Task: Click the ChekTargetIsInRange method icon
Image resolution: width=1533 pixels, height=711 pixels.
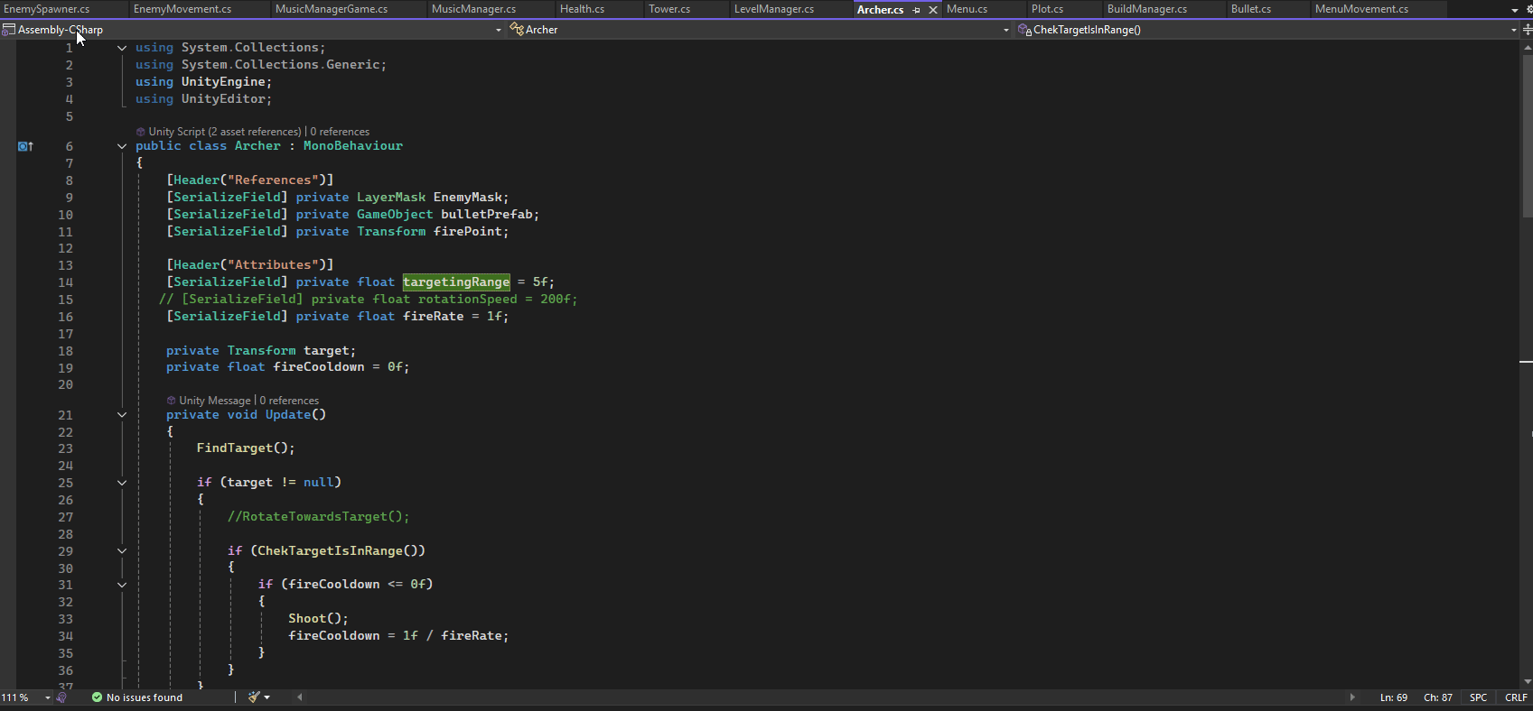Action: pyautogui.click(x=1024, y=30)
